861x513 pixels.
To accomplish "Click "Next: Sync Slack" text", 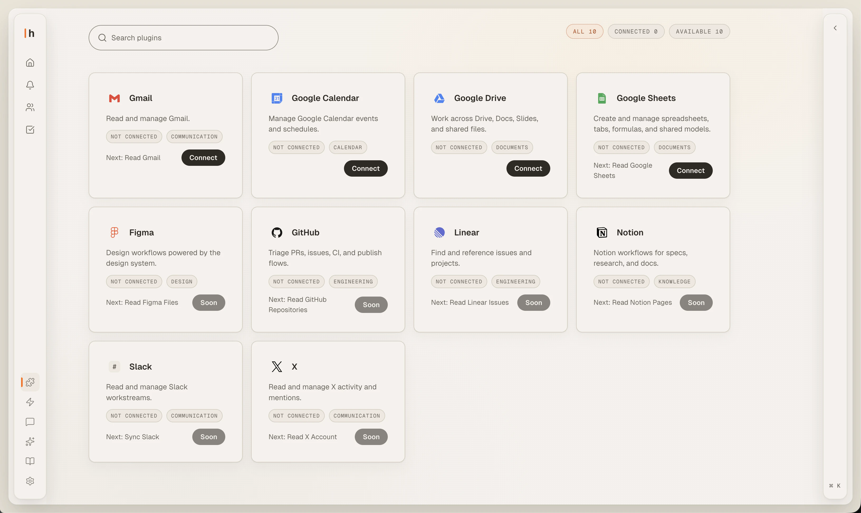I will (132, 437).
